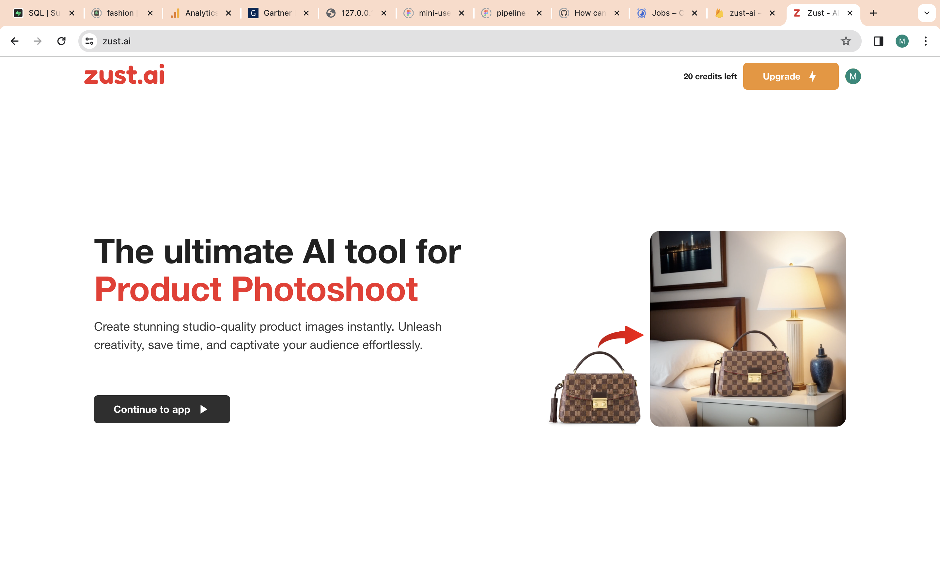Open the browser three-dot menu
This screenshot has height=587, width=940.
click(926, 41)
